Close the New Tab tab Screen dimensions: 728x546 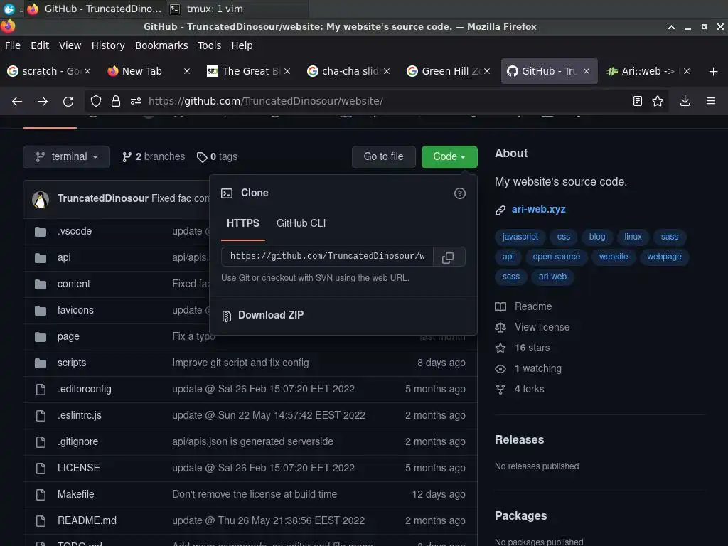coord(187,72)
